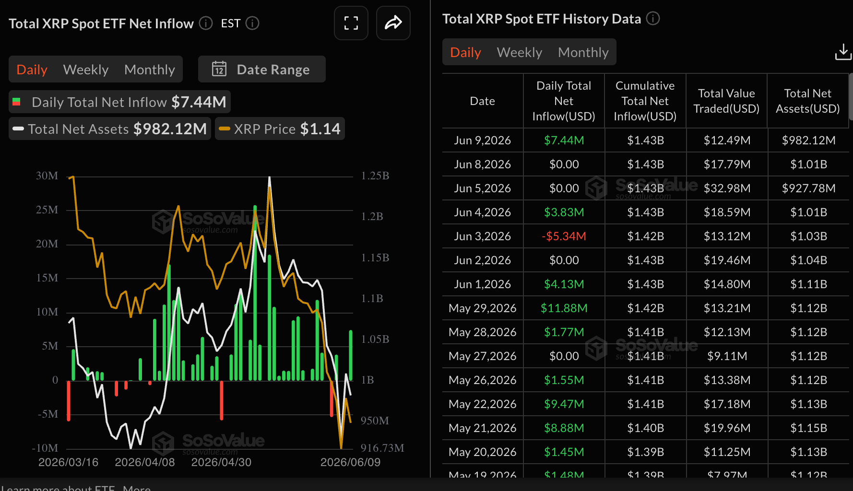Click the $1.04B net assets cell

[x=808, y=260]
